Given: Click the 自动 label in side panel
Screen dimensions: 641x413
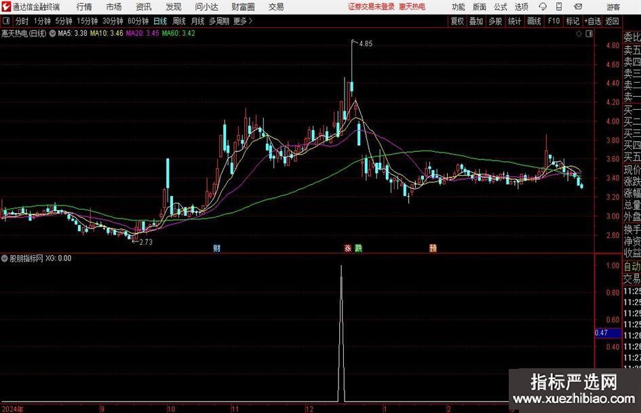Looking at the screenshot, I should click(632, 267).
